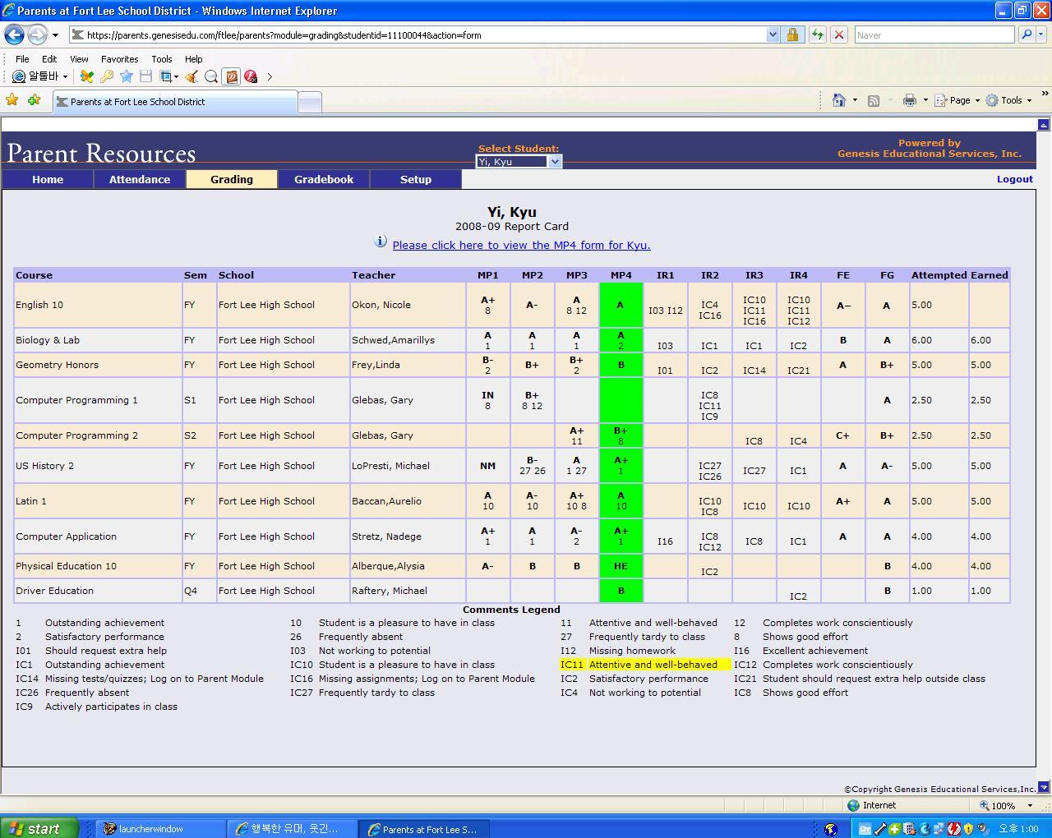Expand the Page menu dropdown
The width and height of the screenshot is (1052, 838).
(x=959, y=100)
